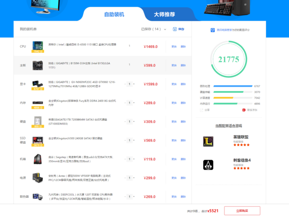
Task: Click the GTX960 graphics card image
Action: click(37, 84)
